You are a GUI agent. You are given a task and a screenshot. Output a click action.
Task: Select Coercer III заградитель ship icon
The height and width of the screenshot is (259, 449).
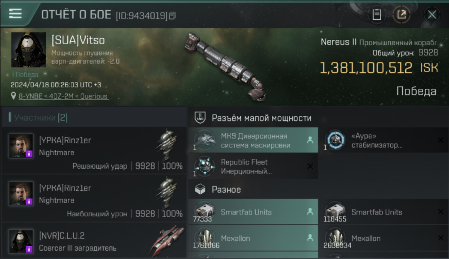[x=168, y=241]
